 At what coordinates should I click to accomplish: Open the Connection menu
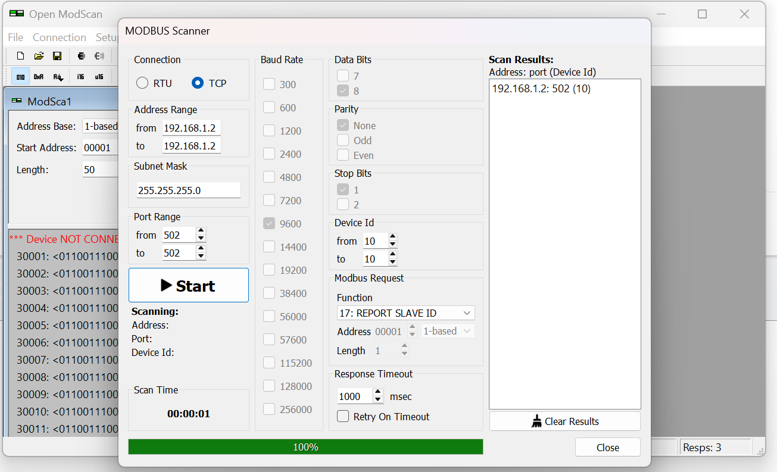(59, 37)
